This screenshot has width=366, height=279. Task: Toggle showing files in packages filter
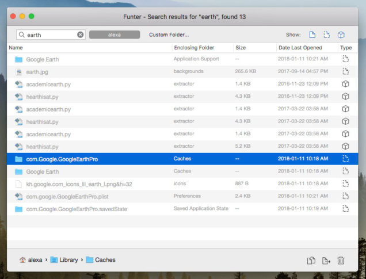(x=341, y=35)
